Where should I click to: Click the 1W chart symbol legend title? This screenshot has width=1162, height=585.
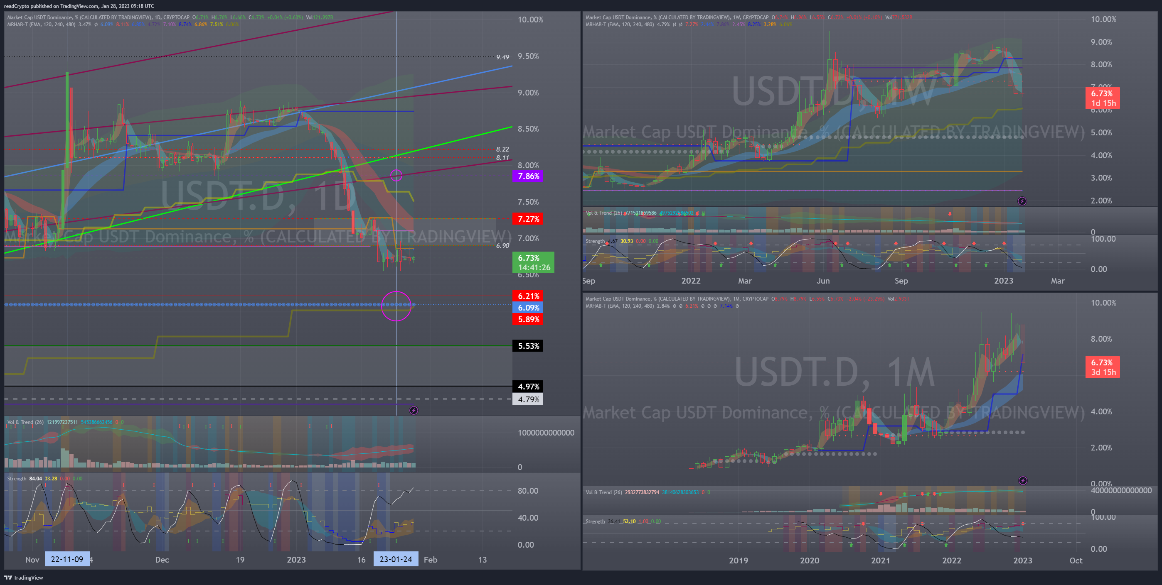pos(677,17)
